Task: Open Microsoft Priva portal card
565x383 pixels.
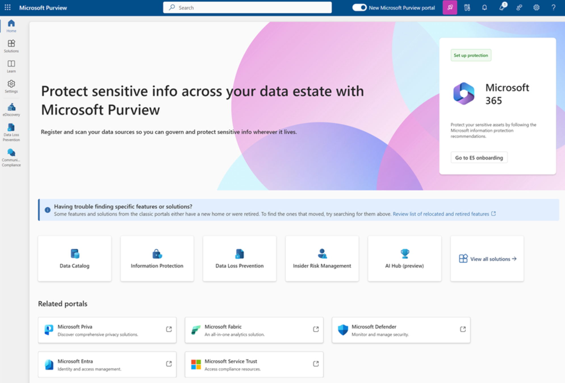Action: tap(107, 330)
